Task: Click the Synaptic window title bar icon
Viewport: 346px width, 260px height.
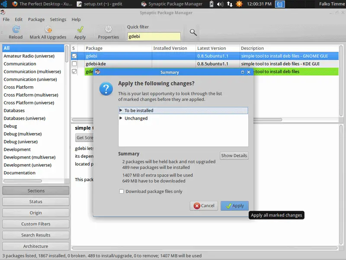Action: [3, 13]
